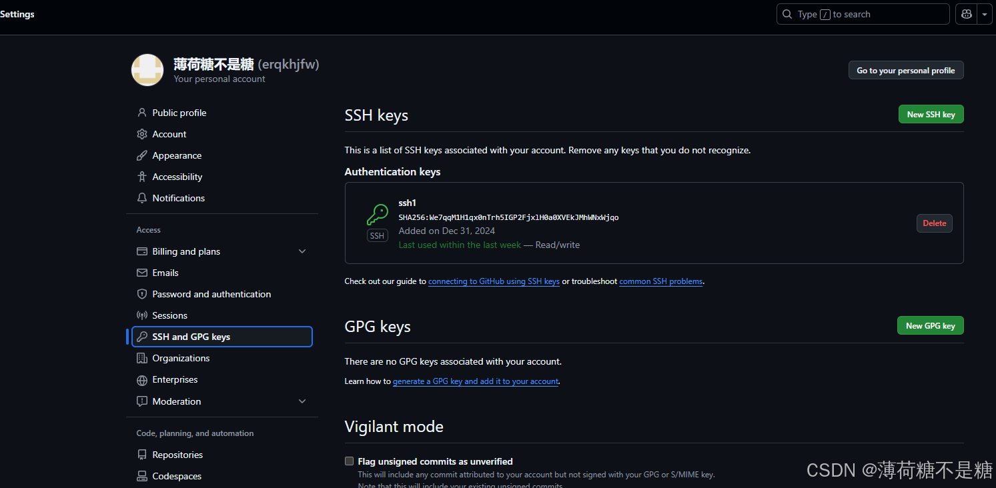Click the user avatar image
The height and width of the screenshot is (488, 996).
(147, 70)
